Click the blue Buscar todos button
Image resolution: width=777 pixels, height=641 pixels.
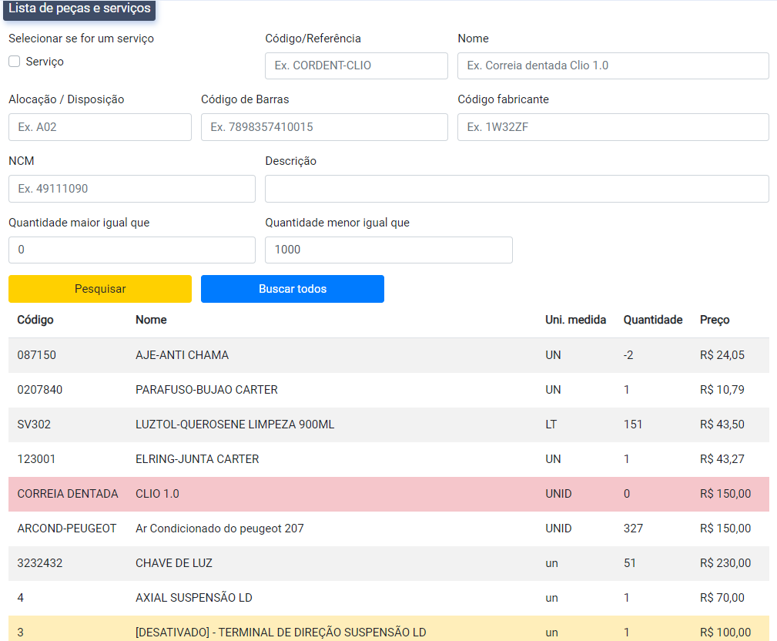[x=292, y=289]
